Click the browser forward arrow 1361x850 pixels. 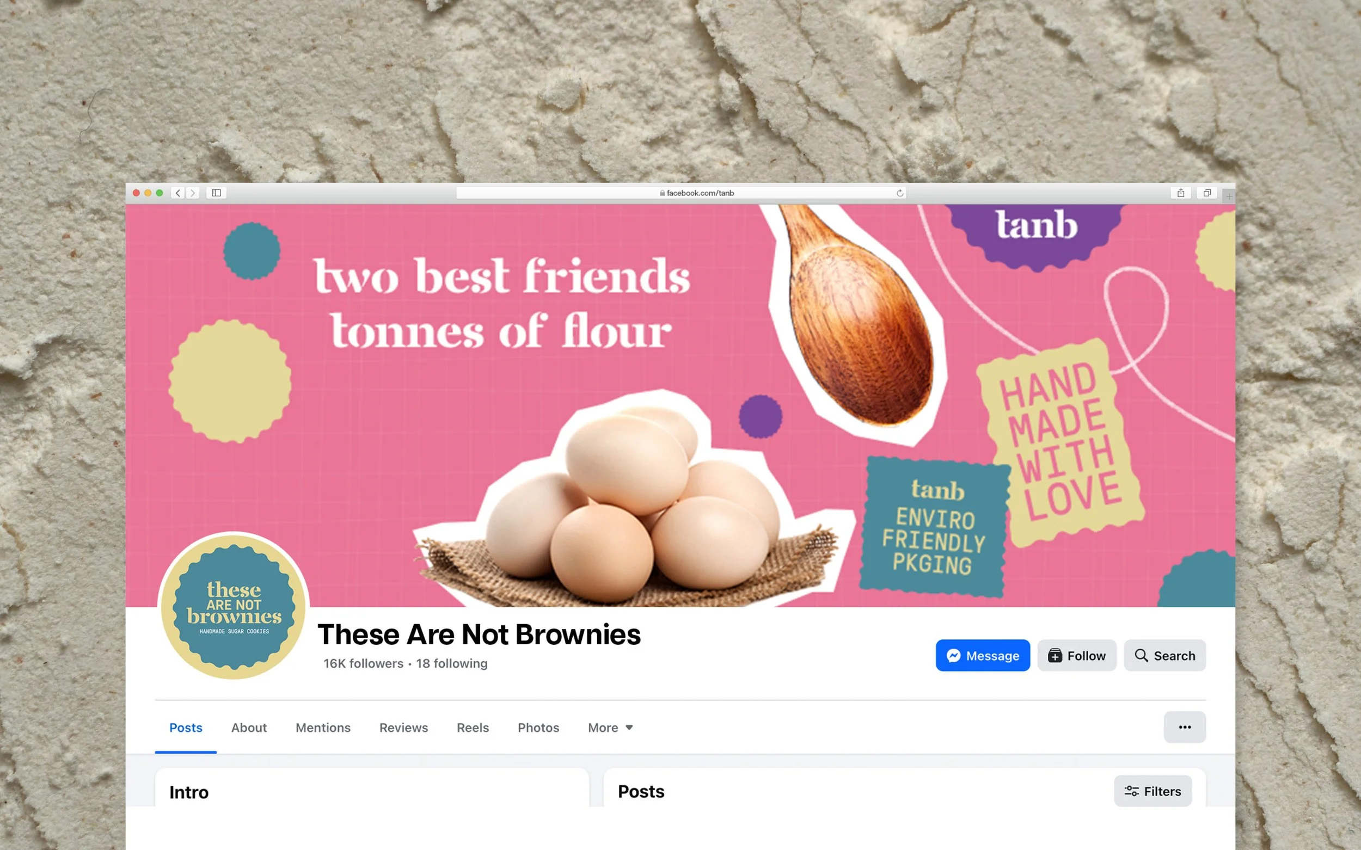tap(192, 193)
